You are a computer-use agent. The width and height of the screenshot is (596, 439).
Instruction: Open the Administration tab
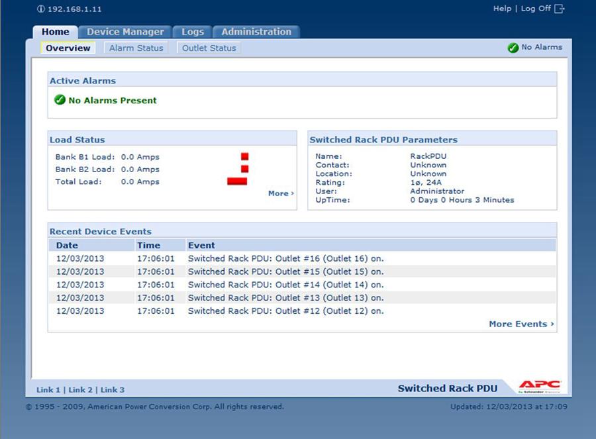(x=256, y=32)
